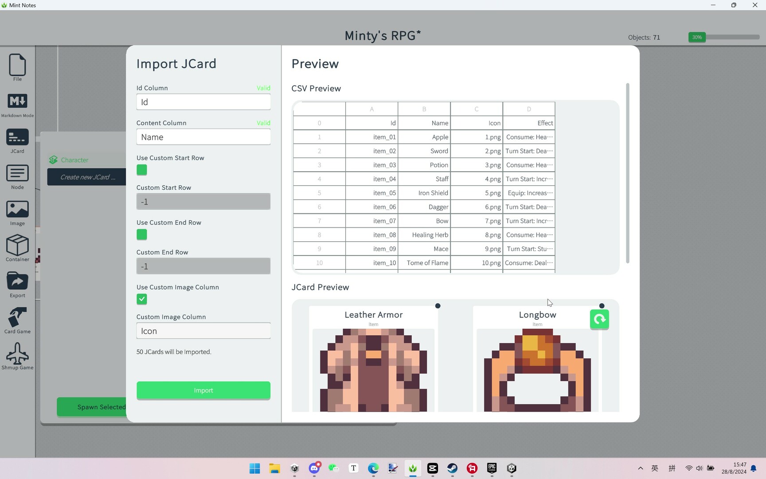Screen dimensions: 766x479
Task: Enable Use Custom End Row checkbox
Action: (x=142, y=235)
